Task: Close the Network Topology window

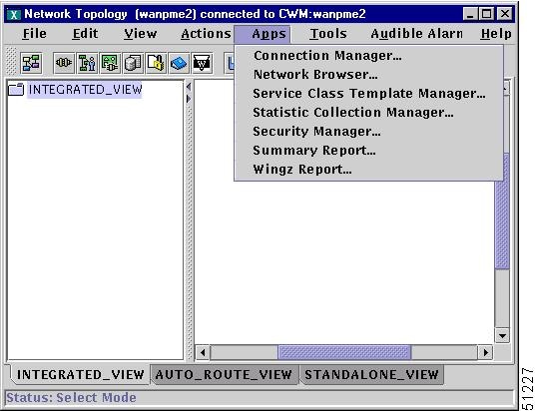Action: [505, 14]
